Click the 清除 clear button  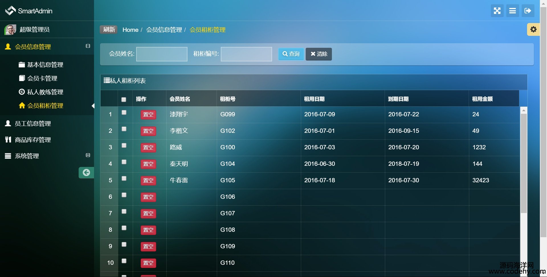pyautogui.click(x=319, y=54)
